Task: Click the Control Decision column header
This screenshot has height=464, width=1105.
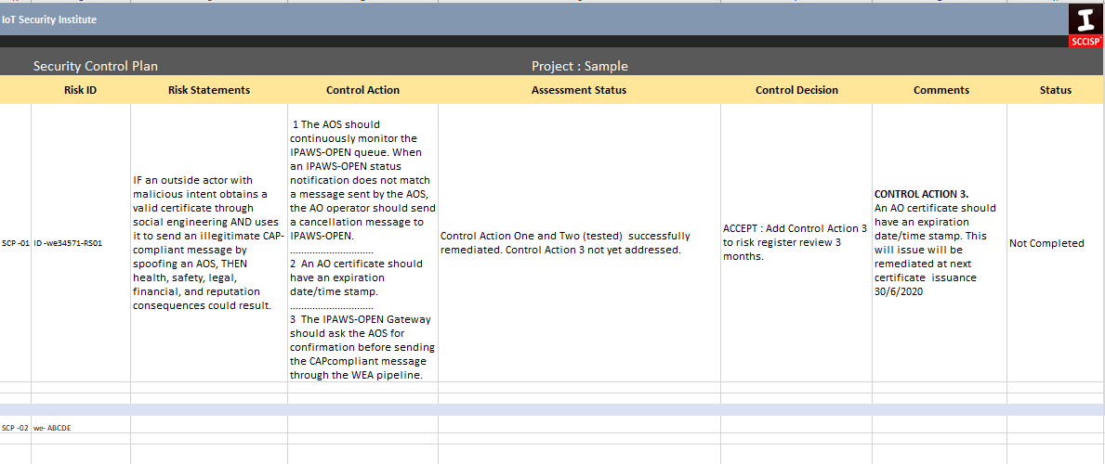Action: tap(796, 90)
